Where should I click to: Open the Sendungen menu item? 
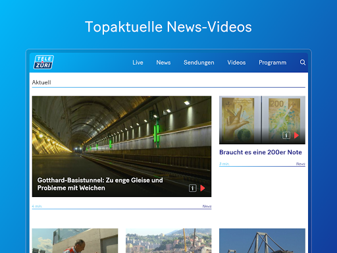coord(199,63)
